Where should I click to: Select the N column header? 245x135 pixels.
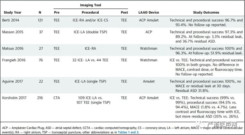(x=40, y=12)
